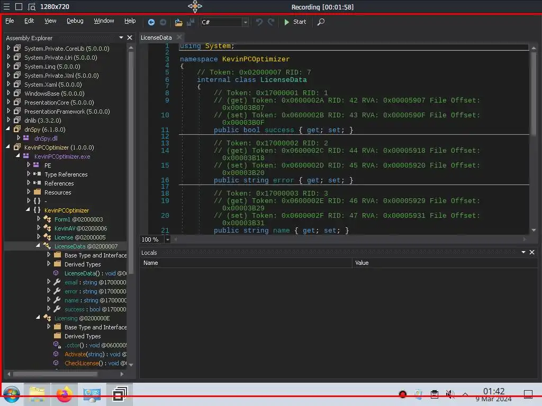Select the Licensing @0200000E class
The image size is (542, 406).
click(x=82, y=318)
